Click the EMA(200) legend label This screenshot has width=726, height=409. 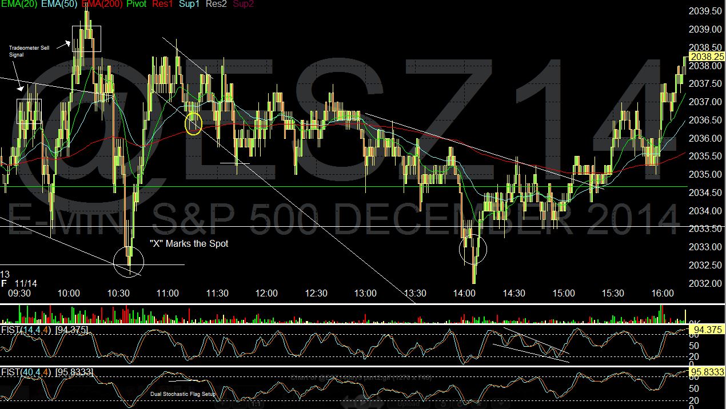[102, 4]
